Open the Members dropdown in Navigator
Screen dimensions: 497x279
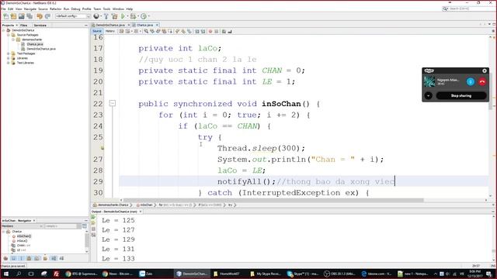23,226
